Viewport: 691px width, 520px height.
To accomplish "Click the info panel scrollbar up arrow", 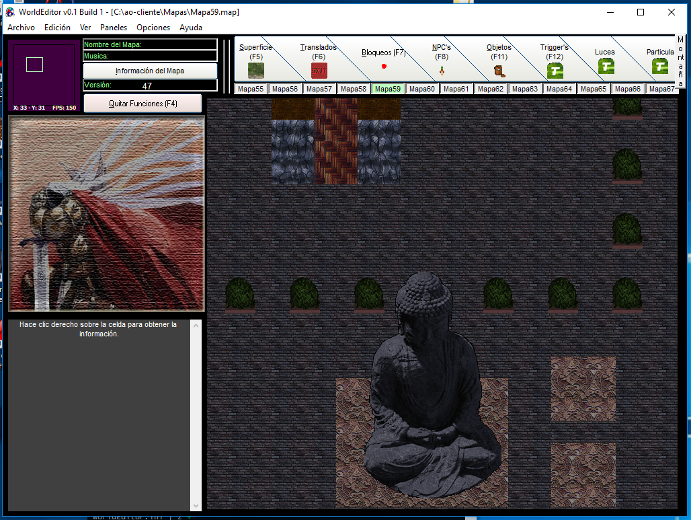I will pyautogui.click(x=196, y=326).
